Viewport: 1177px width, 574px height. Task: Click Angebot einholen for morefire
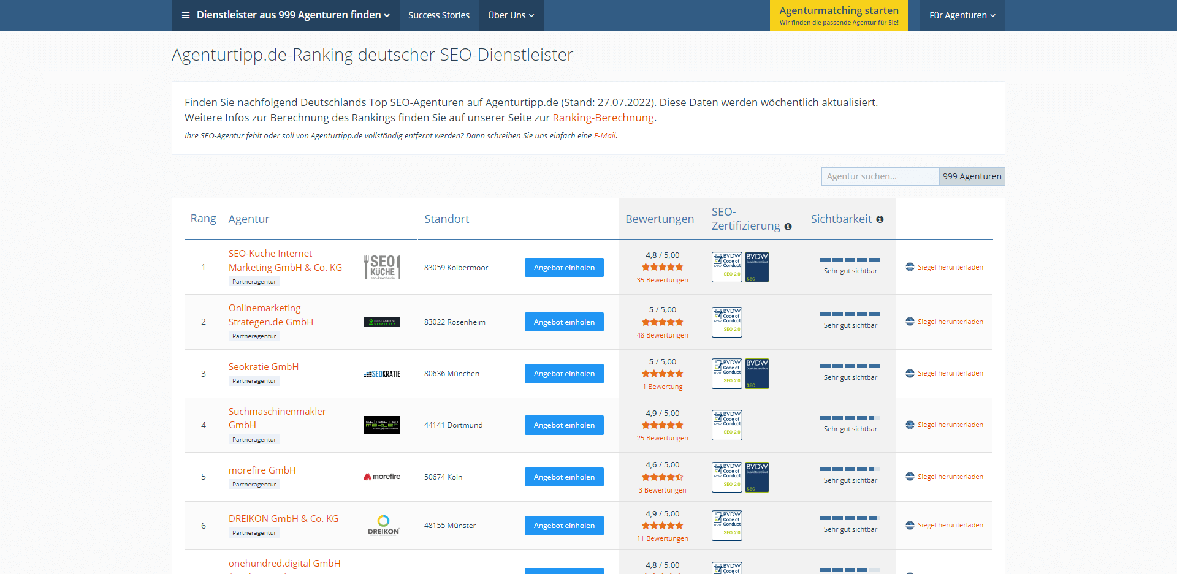564,477
